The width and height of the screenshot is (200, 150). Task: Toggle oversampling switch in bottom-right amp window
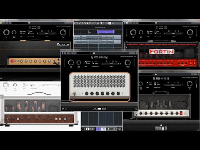coord(155,84)
